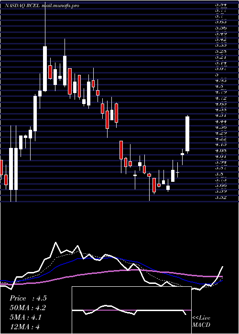Screen dimensions: 239x334
Task: Select the '5MA : 4.1' readout
Action: coord(26,317)
